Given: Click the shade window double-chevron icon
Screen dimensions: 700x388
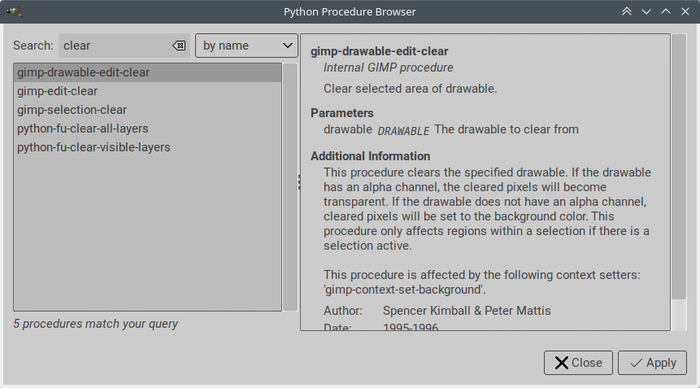Looking at the screenshot, I should click(x=627, y=11).
